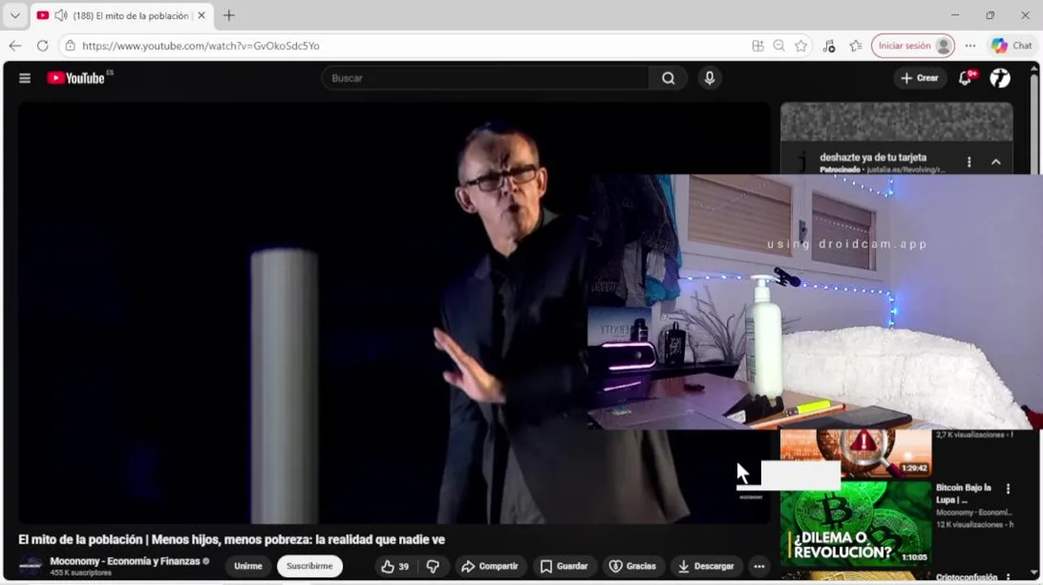
Task: Open YouTube hamburger guide menu
Action: (x=24, y=78)
